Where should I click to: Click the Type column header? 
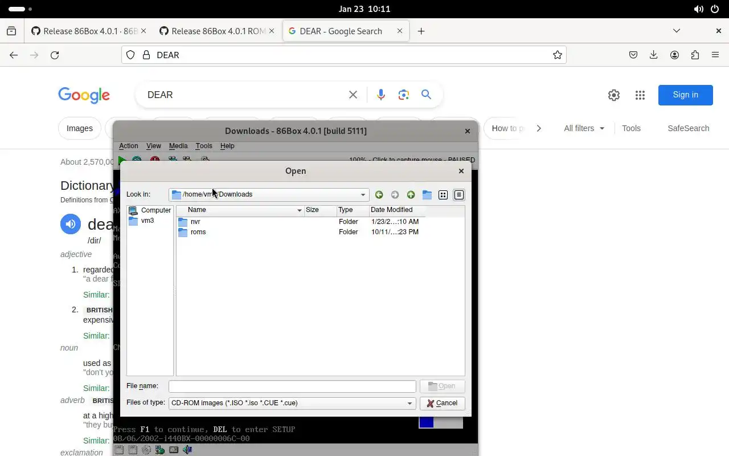pos(352,210)
